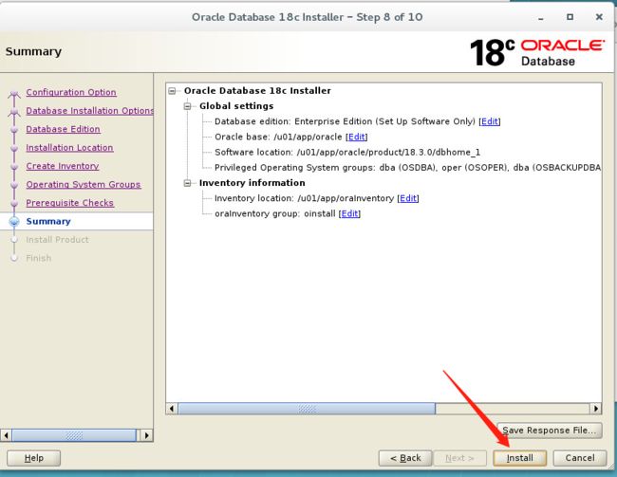
Task: Click summary pane scroll left arrow
Action: coord(172,409)
